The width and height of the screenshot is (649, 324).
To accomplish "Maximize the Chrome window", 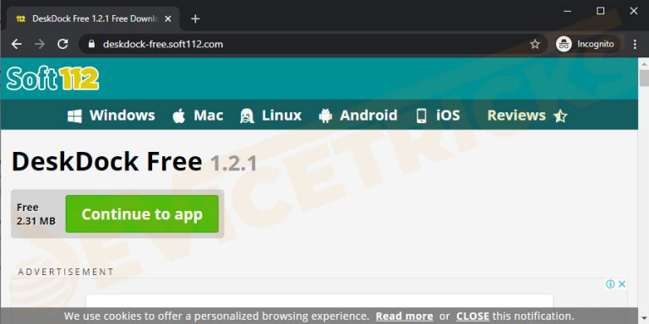I will 601,11.
